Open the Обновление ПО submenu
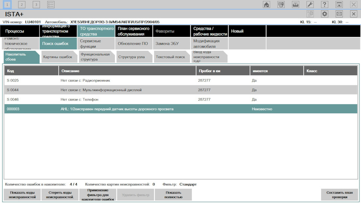The width and height of the screenshot is (361, 203). tap(134, 44)
